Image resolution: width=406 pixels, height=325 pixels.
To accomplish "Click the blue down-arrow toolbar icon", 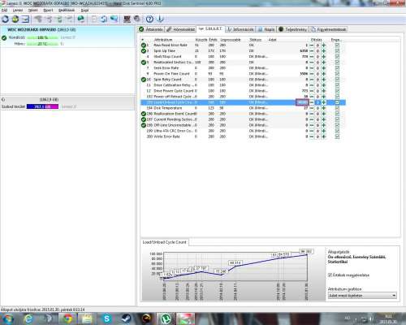I will click(160, 19).
